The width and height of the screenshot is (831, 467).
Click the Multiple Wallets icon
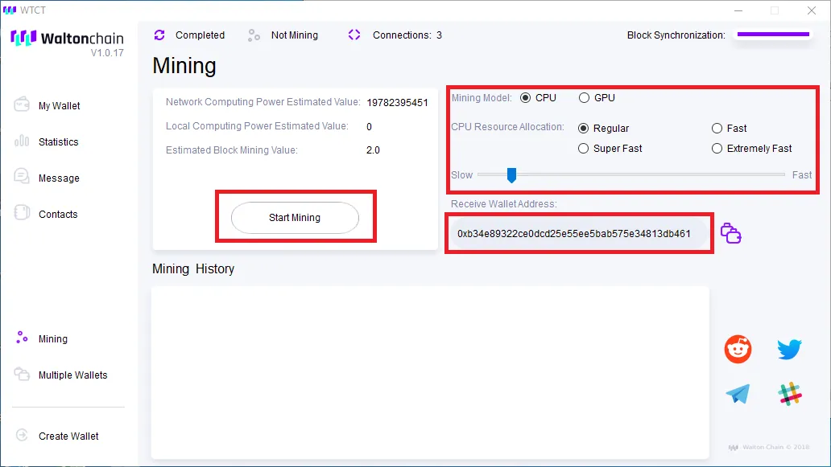22,374
